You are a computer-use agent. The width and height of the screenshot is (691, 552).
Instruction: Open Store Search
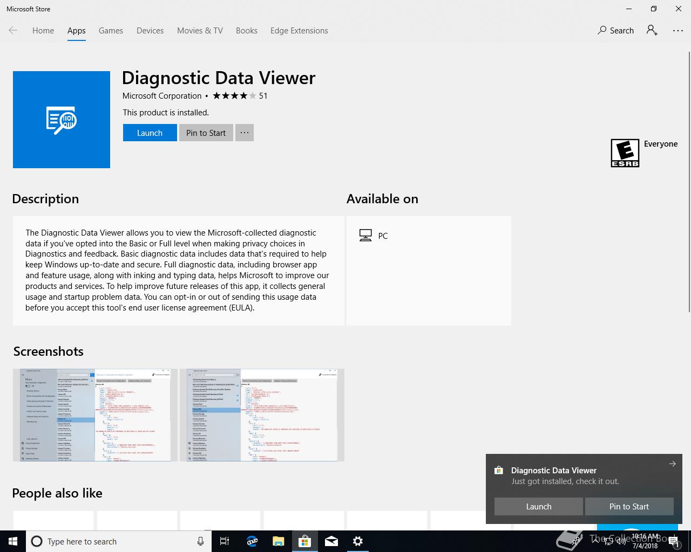(615, 31)
